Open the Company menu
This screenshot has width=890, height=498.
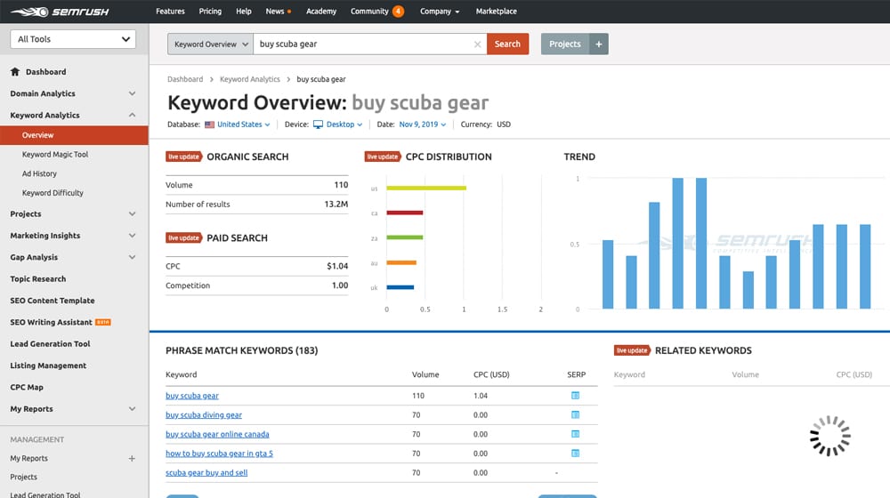[440, 12]
